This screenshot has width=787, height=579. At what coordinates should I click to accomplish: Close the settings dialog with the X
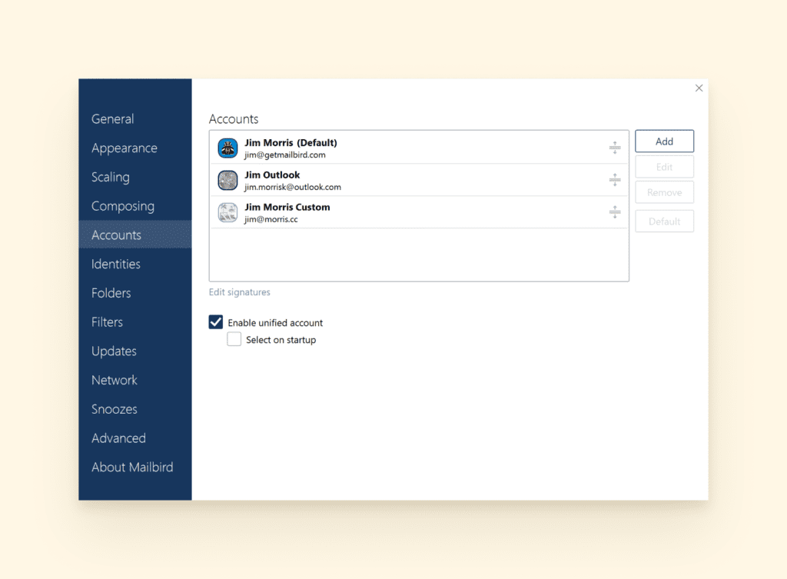click(699, 88)
